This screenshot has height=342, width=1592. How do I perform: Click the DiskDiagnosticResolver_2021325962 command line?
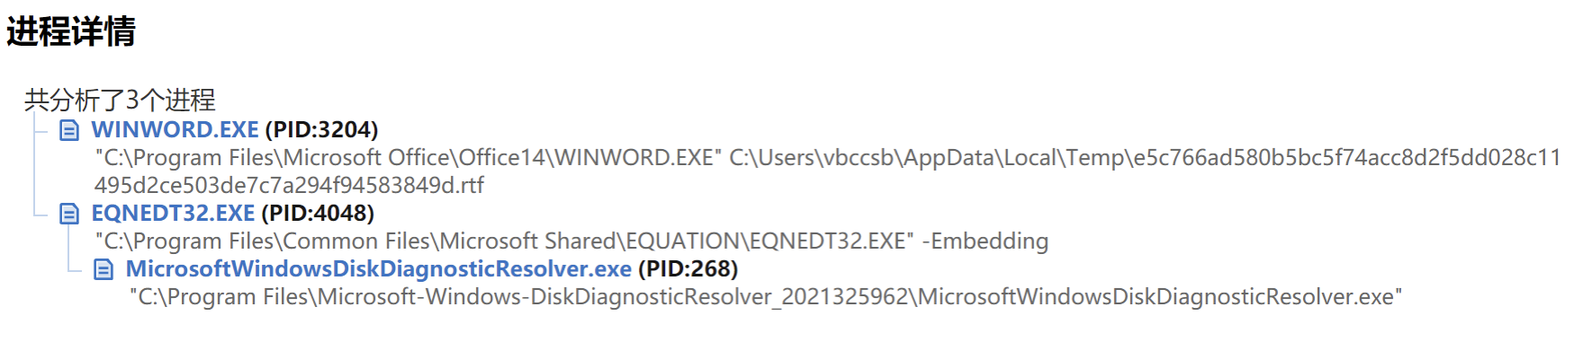[766, 297]
